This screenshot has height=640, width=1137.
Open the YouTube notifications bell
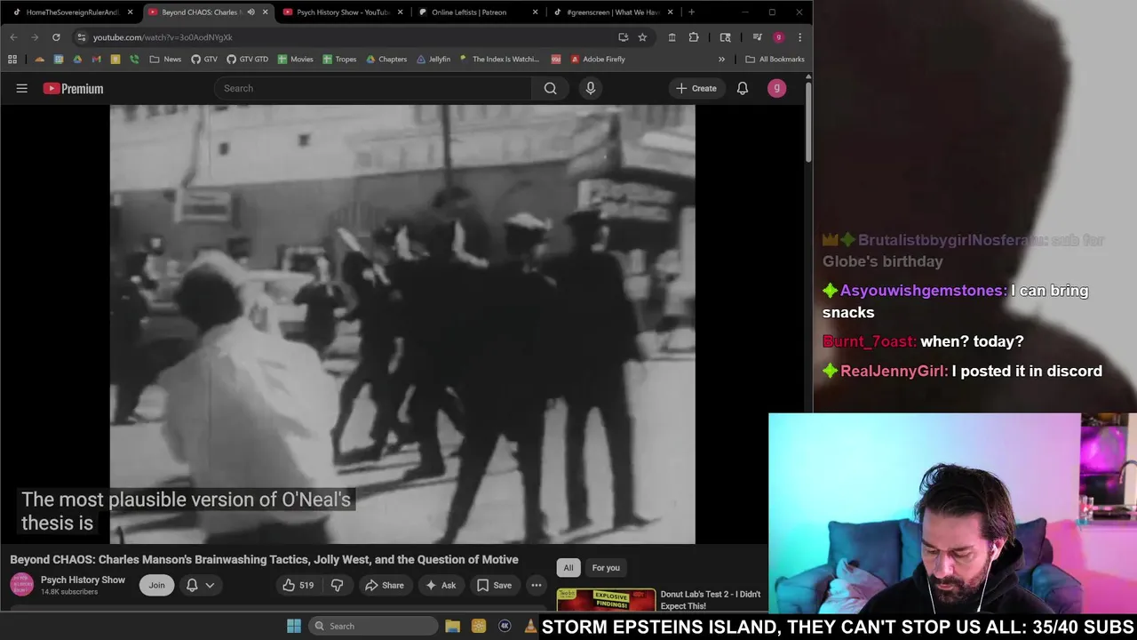[743, 88]
